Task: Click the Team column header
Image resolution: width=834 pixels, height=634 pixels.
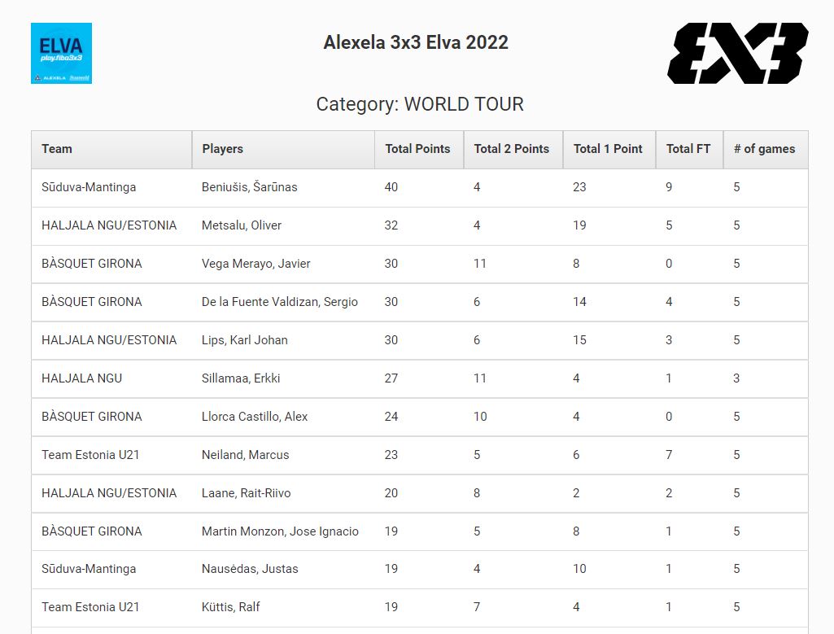Action: pyautogui.click(x=57, y=149)
